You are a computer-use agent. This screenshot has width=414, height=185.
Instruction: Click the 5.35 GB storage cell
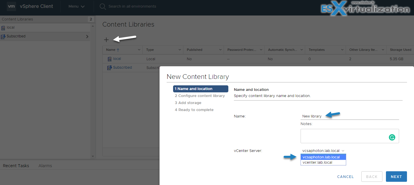coord(396,59)
